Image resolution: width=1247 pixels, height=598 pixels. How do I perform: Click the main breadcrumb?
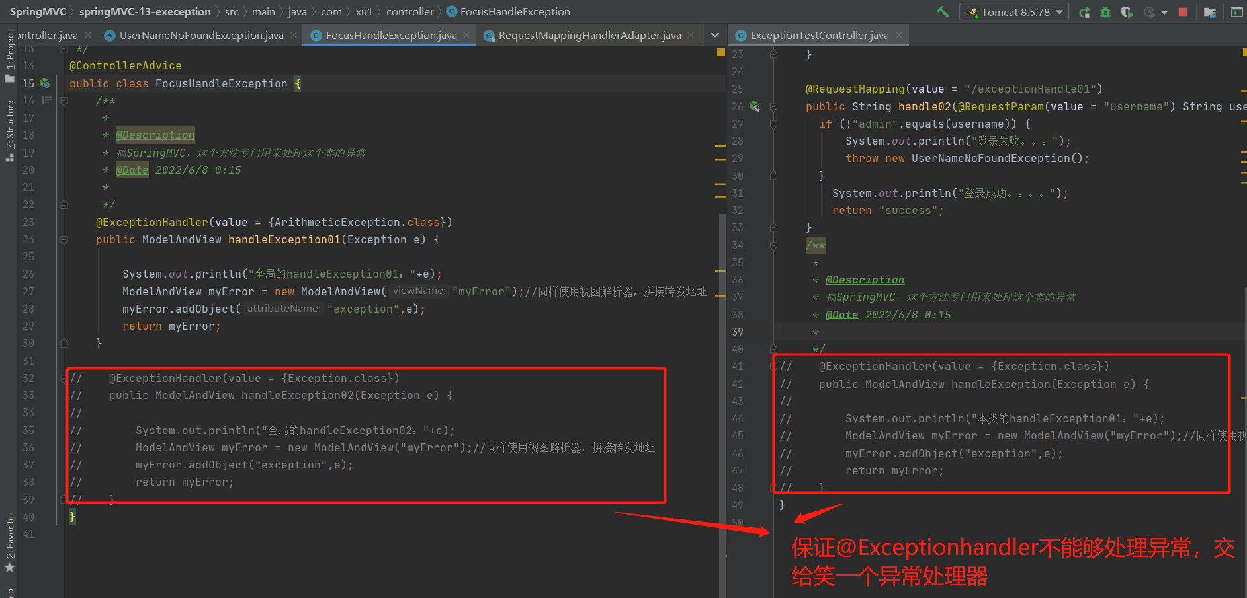[x=263, y=12]
